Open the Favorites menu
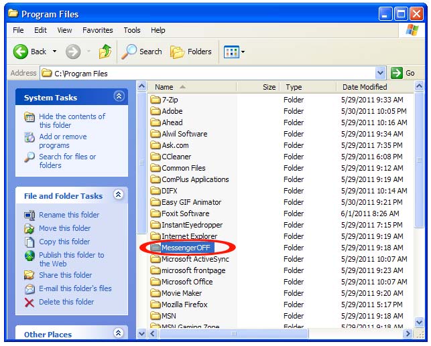The height and width of the screenshot is (346, 431). [x=98, y=30]
